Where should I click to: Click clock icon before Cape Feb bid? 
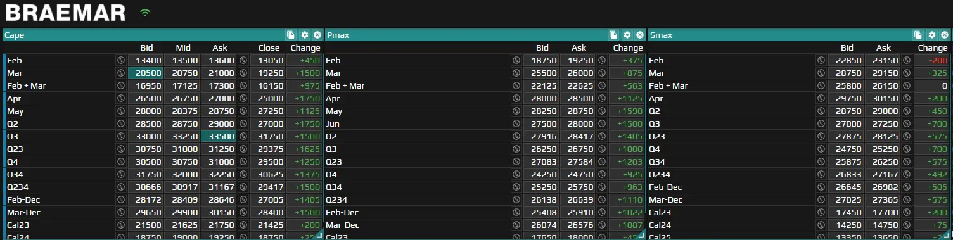(x=121, y=60)
